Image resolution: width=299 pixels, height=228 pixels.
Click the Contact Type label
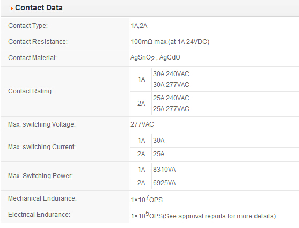[28, 26]
